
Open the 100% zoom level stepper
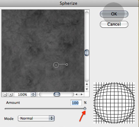33,95
